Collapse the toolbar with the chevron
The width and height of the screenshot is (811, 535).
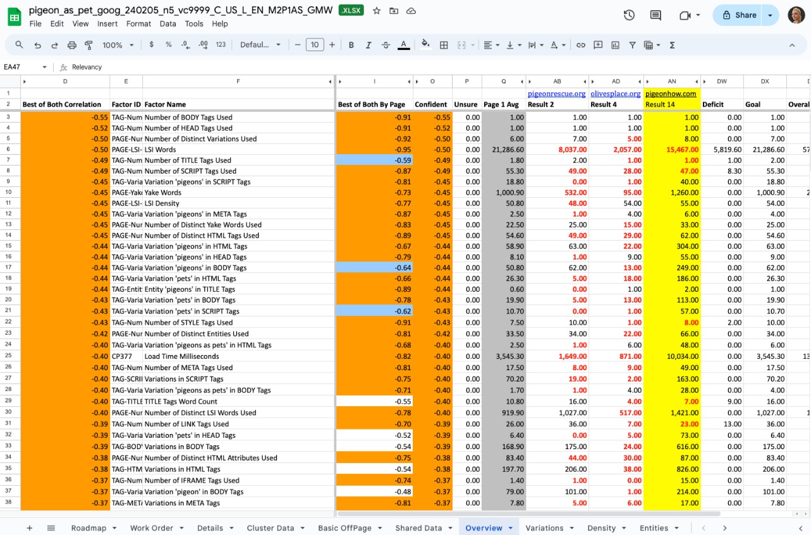pyautogui.click(x=792, y=45)
